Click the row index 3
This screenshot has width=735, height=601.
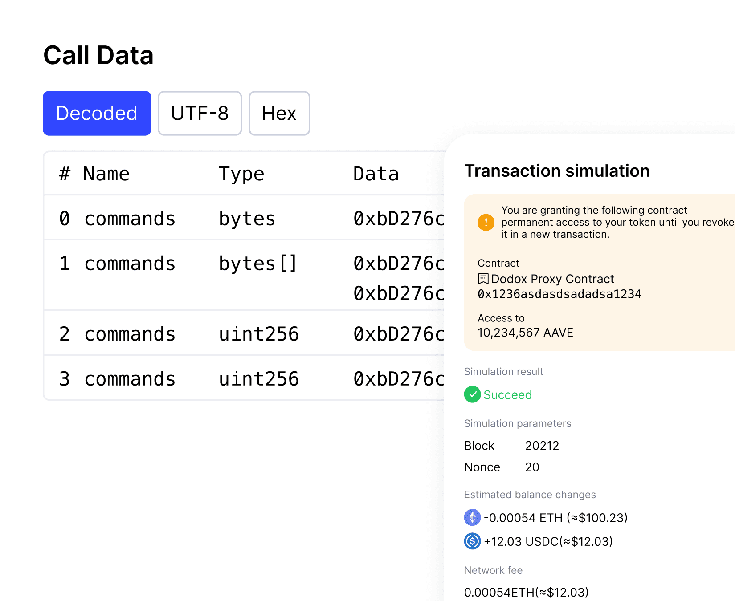[65, 379]
